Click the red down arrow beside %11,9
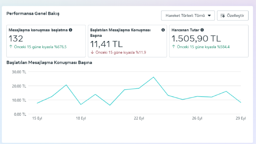 [92, 52]
